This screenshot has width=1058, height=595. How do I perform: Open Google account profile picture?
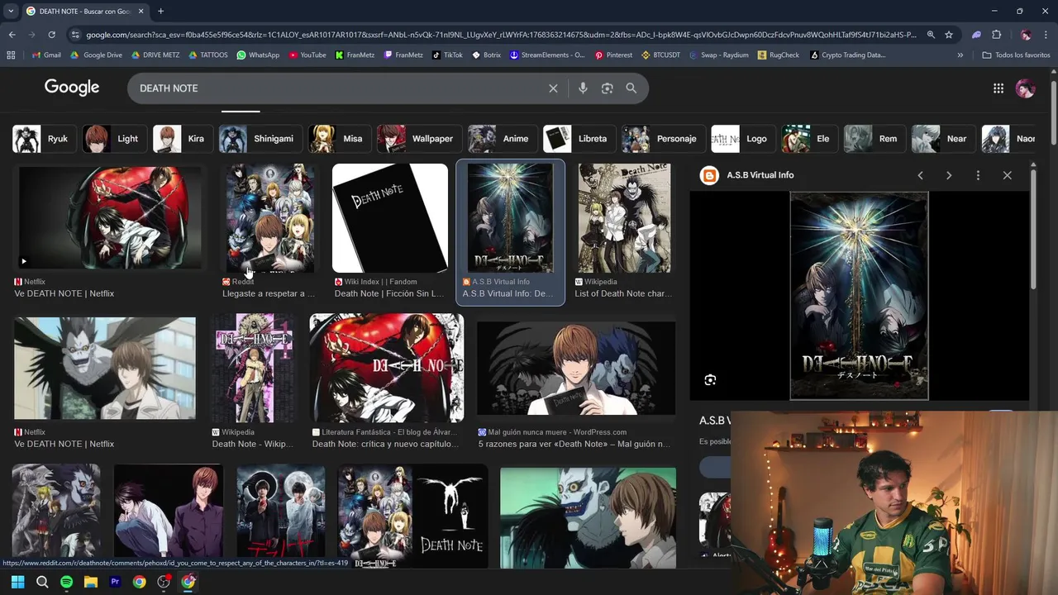pyautogui.click(x=1026, y=88)
